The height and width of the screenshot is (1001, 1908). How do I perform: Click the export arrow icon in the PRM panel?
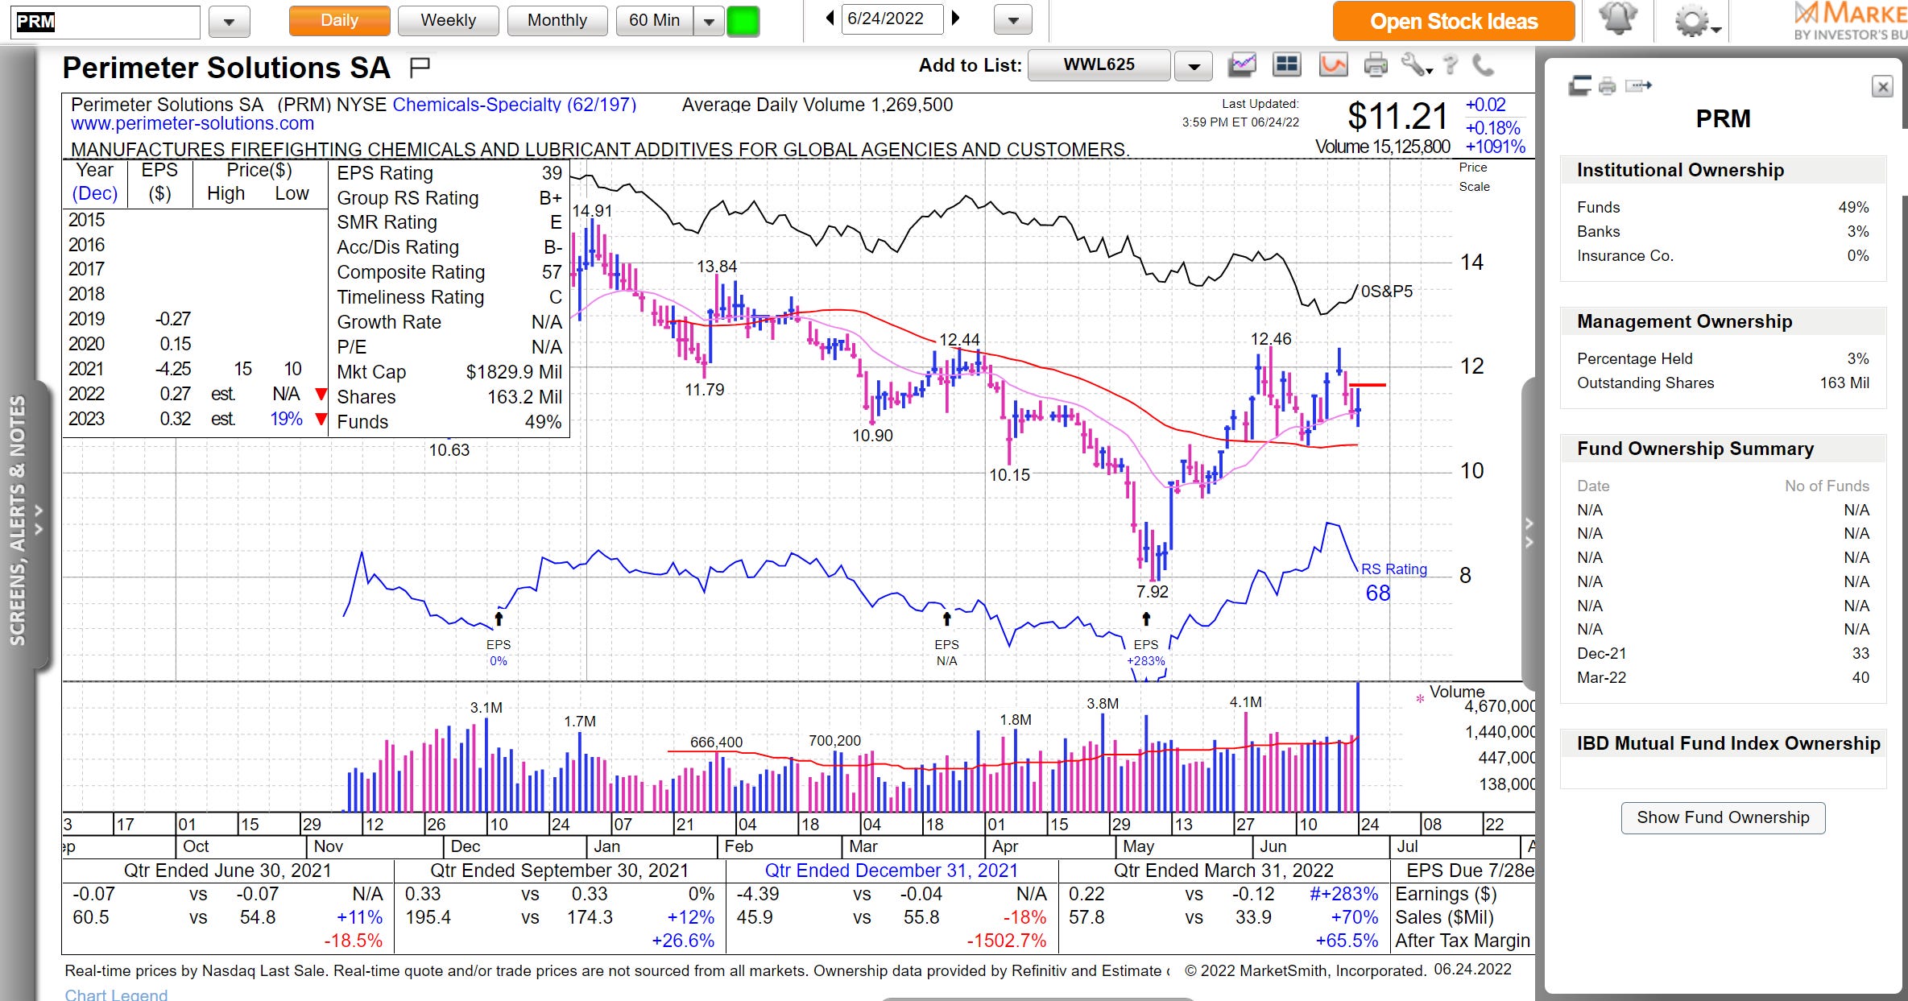coord(1639,85)
